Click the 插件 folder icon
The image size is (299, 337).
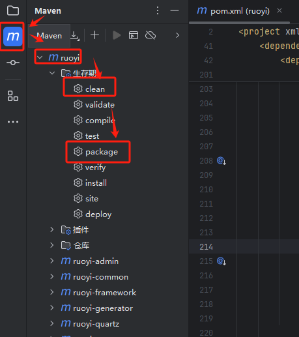click(x=66, y=230)
